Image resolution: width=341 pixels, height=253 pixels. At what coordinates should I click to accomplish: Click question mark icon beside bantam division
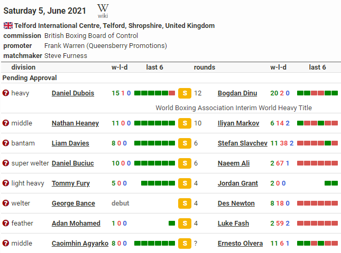(6, 143)
